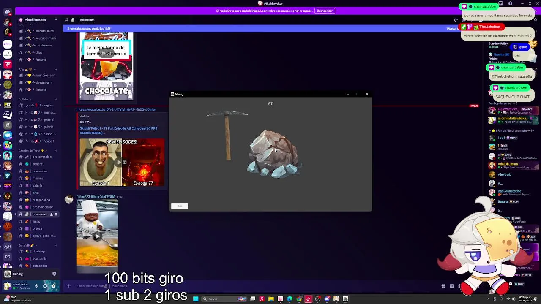Click the Mining activity screen-share icon
The image size is (541, 304).
pyautogui.click(x=54, y=274)
